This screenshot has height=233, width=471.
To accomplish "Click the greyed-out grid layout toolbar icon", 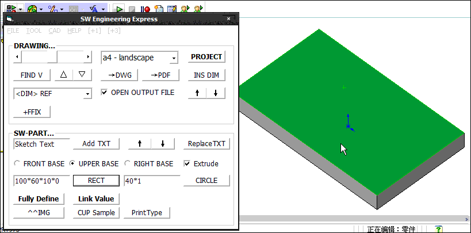I will pos(74,9).
